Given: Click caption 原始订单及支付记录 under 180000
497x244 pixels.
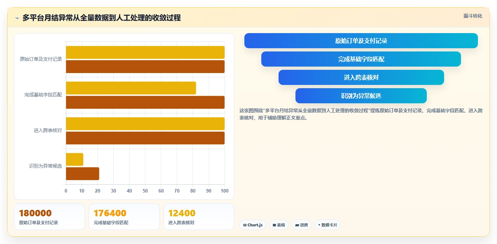Looking at the screenshot, I should (39, 223).
